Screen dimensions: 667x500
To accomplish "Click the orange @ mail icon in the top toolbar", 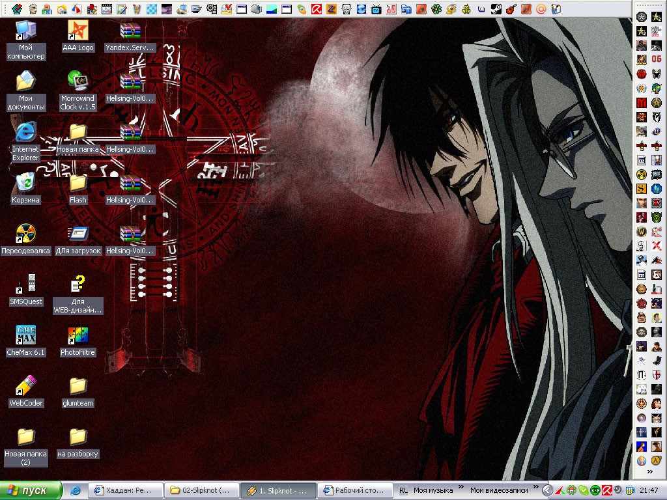I will [541, 9].
